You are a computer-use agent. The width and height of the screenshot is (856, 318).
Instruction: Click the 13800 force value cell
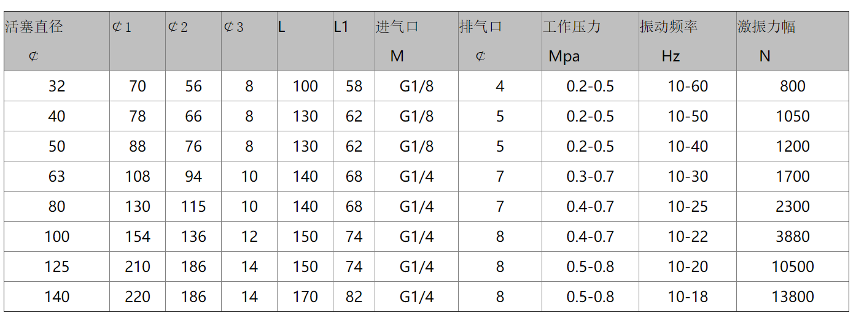tap(792, 297)
